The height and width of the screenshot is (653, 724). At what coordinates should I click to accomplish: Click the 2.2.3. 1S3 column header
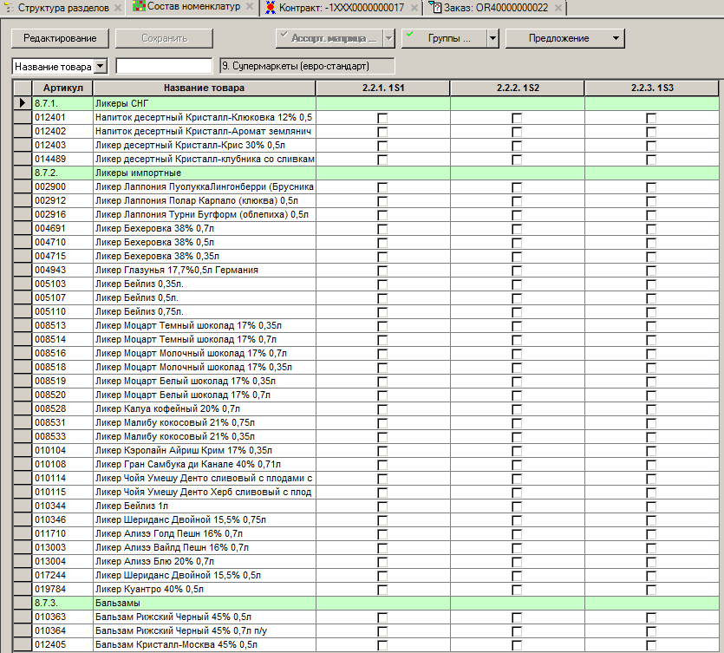click(651, 88)
